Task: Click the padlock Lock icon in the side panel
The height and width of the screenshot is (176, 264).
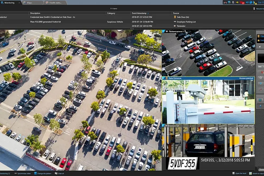Action: pyautogui.click(x=258, y=40)
